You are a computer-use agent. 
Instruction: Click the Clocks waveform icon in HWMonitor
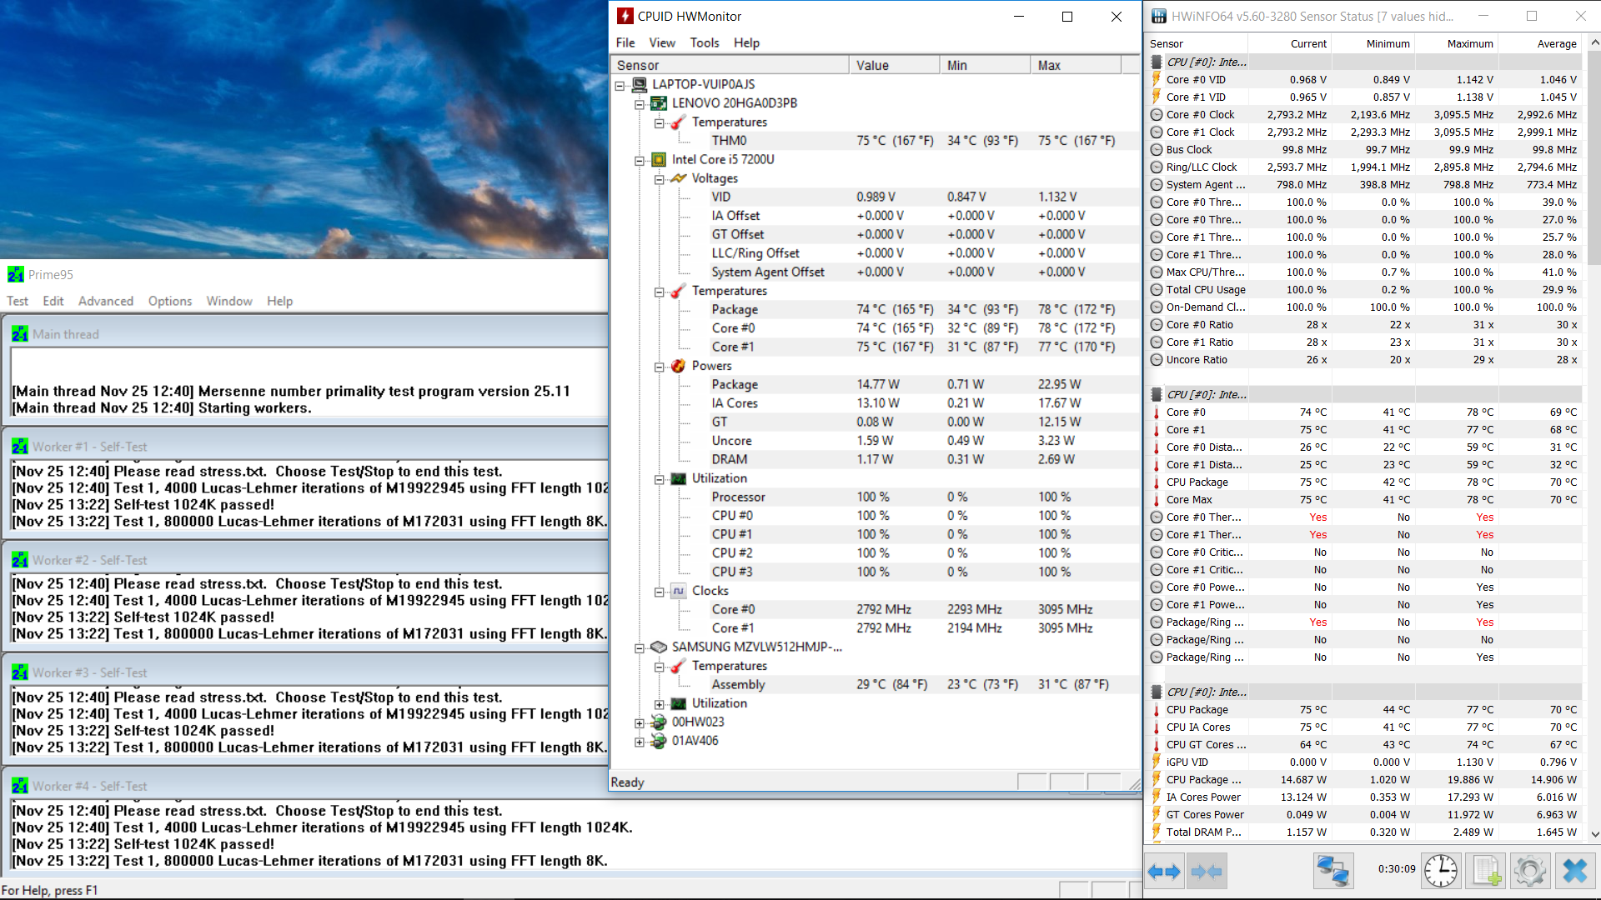678,591
